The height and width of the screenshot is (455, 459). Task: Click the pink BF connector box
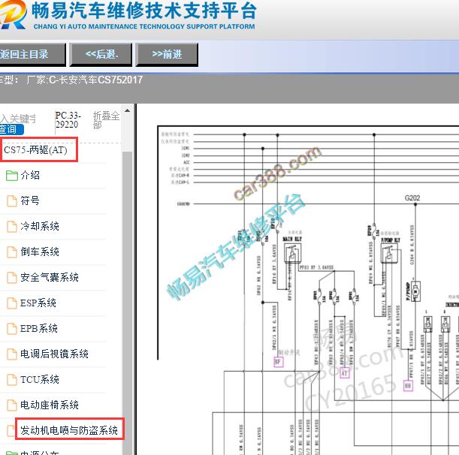[x=278, y=362]
